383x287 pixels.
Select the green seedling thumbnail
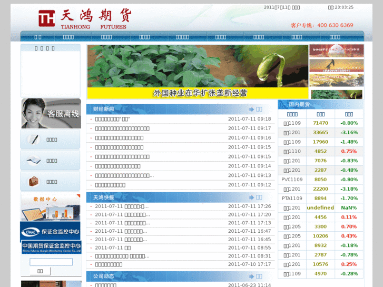(337, 94)
